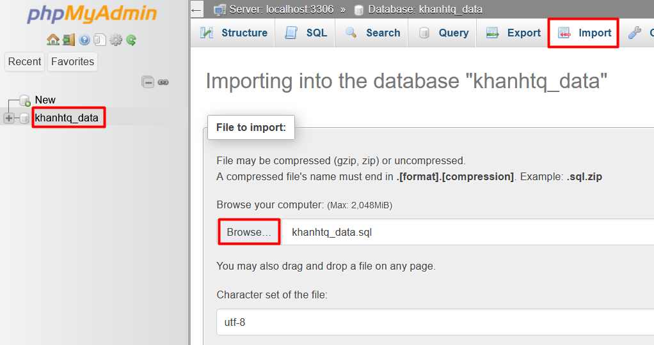Select the Import tab
The image size is (654, 345).
click(x=585, y=33)
